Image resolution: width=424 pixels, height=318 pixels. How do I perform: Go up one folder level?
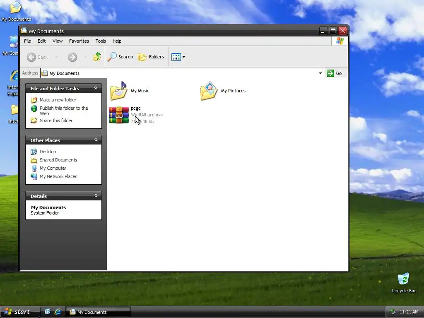coord(97,57)
